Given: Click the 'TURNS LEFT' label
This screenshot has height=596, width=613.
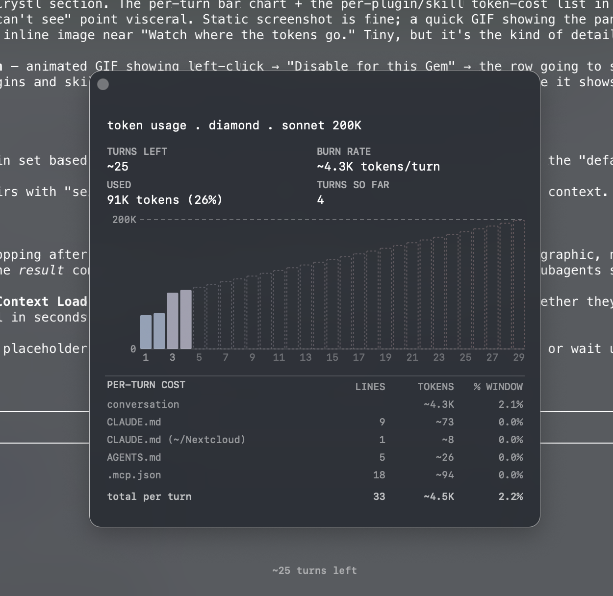Looking at the screenshot, I should tap(137, 151).
